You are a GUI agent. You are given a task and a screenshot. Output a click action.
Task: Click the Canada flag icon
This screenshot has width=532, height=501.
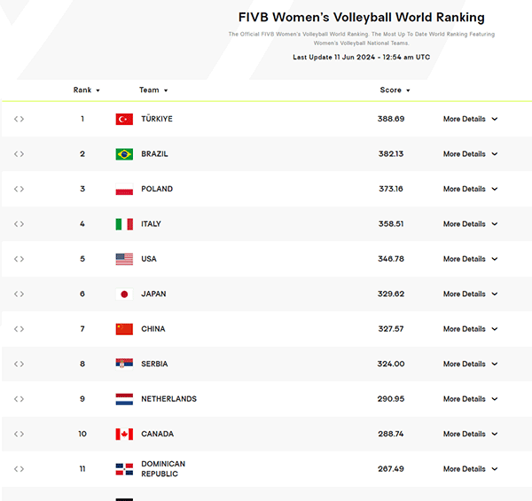pyautogui.click(x=124, y=434)
